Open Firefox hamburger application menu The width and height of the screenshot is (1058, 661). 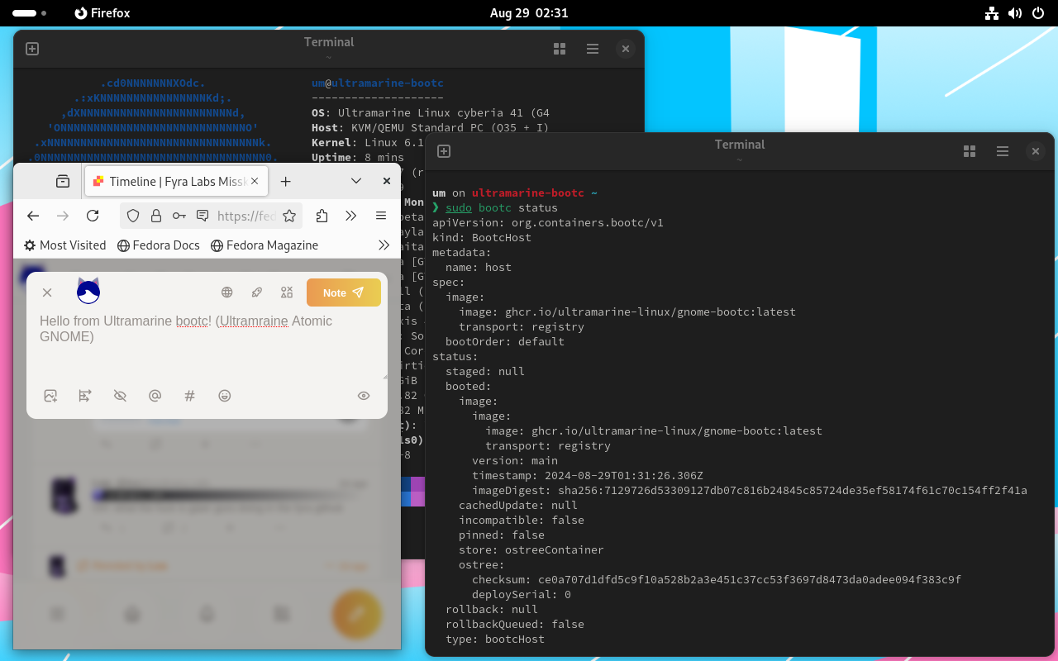pyautogui.click(x=381, y=216)
